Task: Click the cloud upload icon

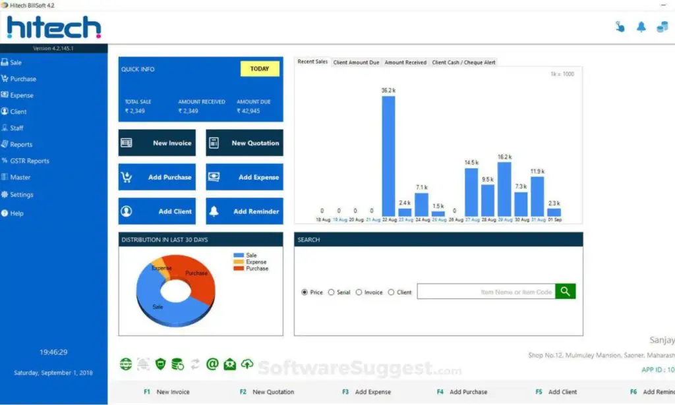Action: (247, 364)
